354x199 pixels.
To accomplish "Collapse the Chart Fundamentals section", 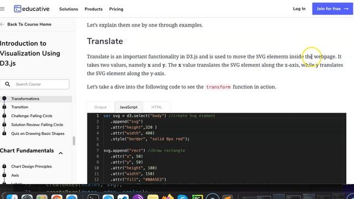I will point(61,153).
